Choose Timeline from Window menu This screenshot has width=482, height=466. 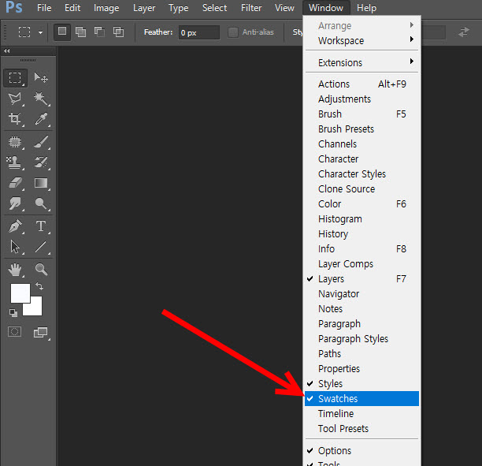[361, 414]
